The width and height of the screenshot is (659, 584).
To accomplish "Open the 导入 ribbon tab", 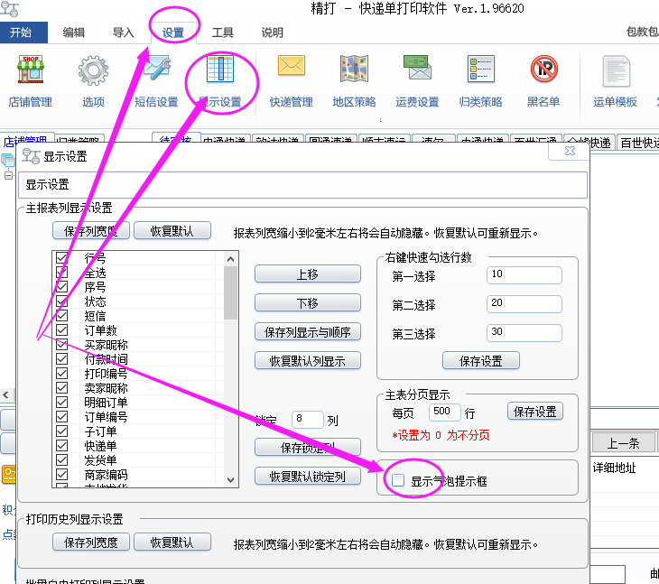I will coord(123,32).
